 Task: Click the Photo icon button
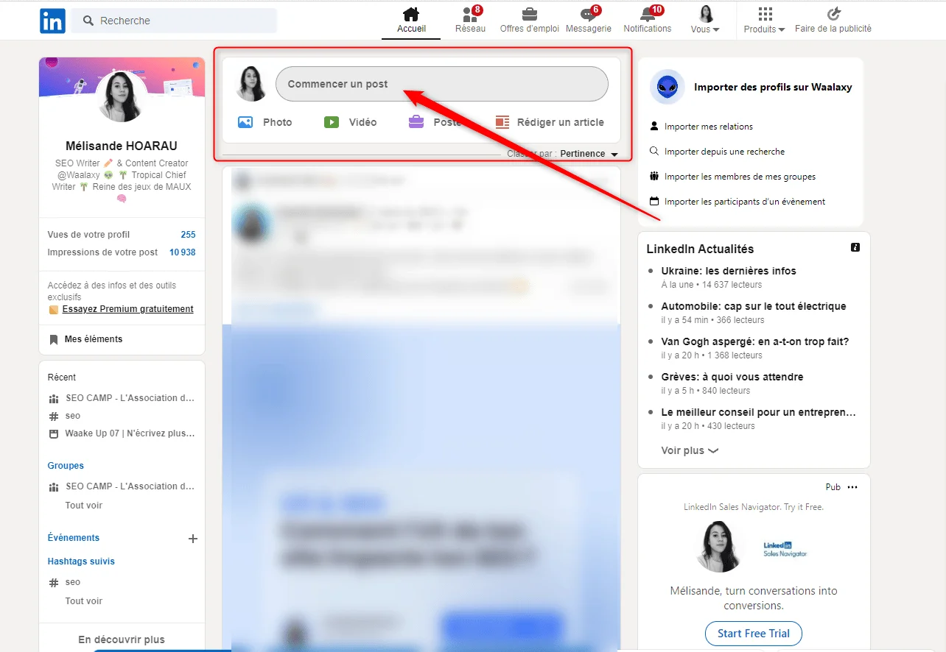(265, 122)
